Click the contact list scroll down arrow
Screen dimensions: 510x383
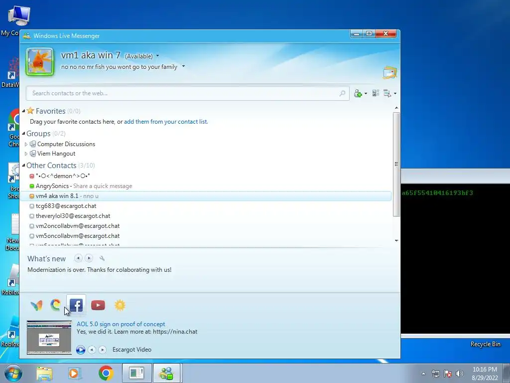click(396, 241)
